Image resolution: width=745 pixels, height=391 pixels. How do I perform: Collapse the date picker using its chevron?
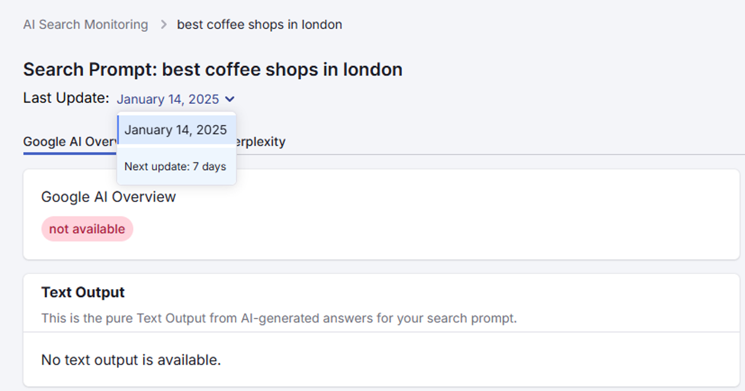(230, 99)
